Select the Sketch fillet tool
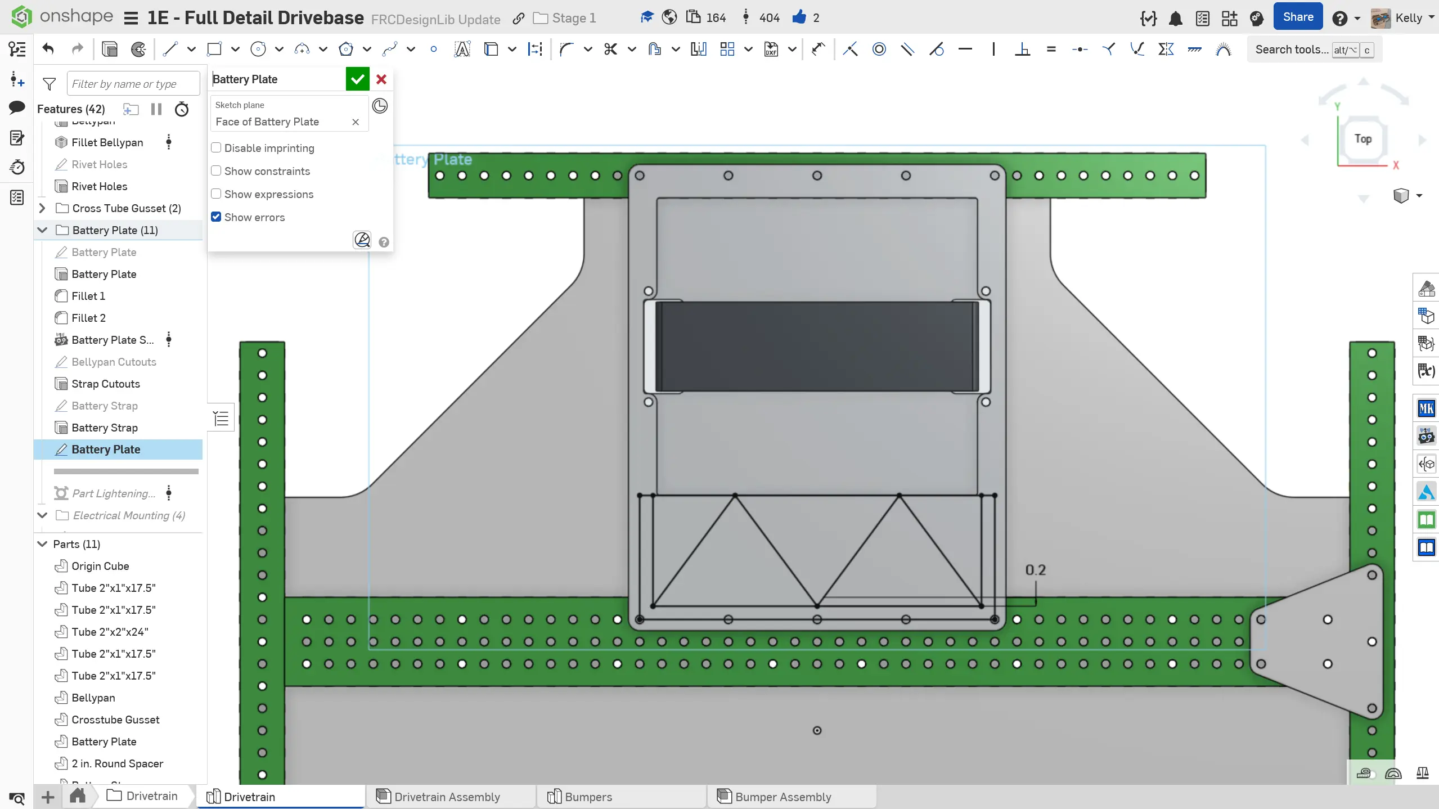 point(566,50)
